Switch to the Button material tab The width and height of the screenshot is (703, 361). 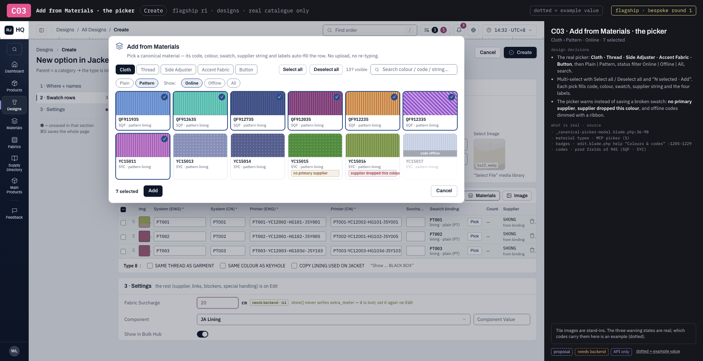[246, 69]
